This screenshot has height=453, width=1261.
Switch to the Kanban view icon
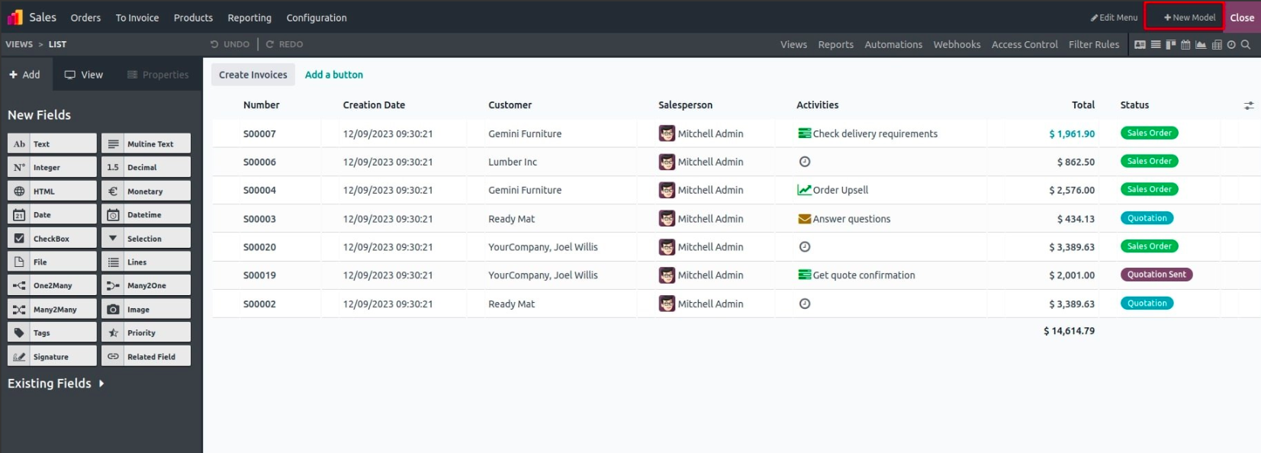(1170, 45)
